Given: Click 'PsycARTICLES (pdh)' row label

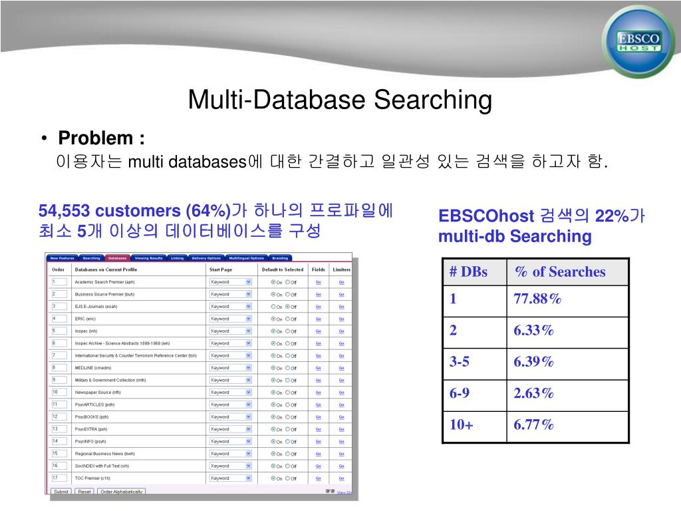Looking at the screenshot, I should point(94,405).
